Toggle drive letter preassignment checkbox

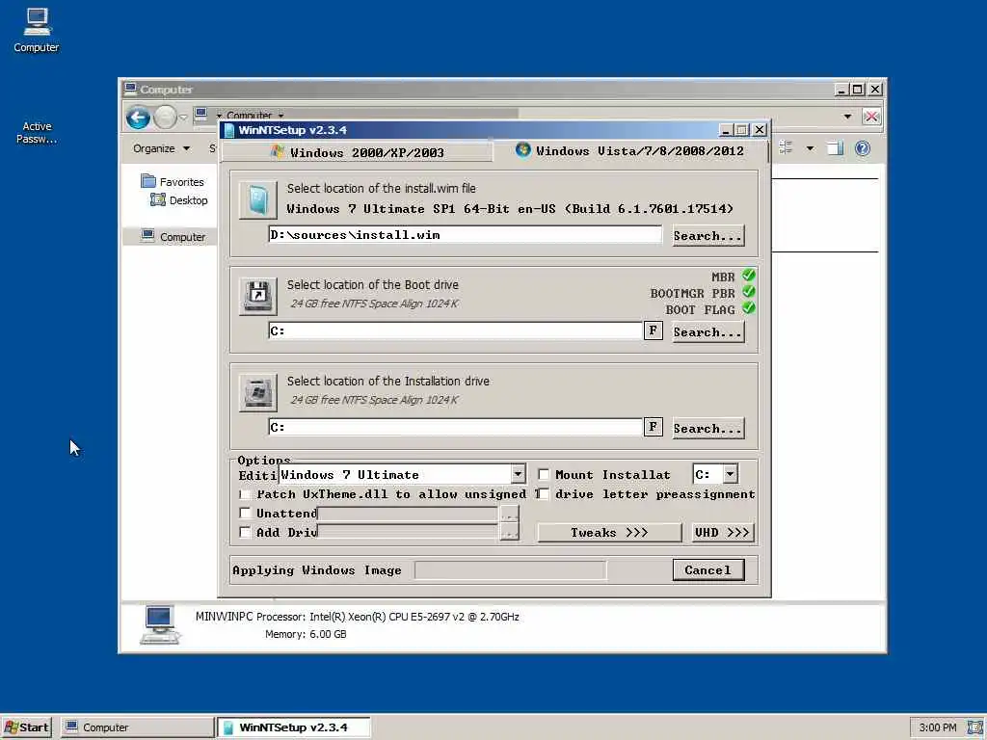click(544, 494)
